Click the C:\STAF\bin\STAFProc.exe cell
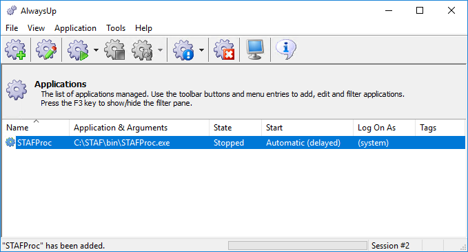Viewport: 468px width, 252px height. point(122,143)
